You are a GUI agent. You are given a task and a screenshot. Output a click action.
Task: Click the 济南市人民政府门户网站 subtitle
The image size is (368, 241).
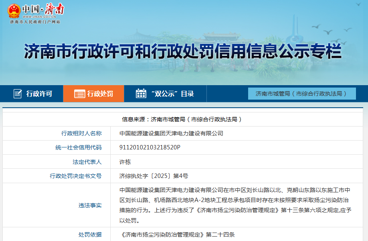pyautogui.click(x=35, y=22)
